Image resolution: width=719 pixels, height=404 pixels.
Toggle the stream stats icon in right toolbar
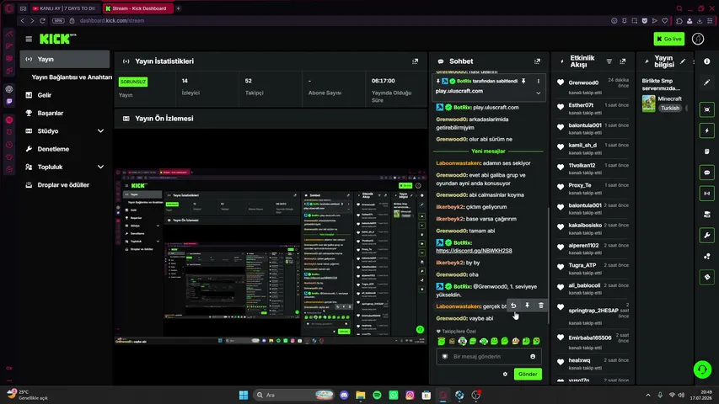[706, 194]
